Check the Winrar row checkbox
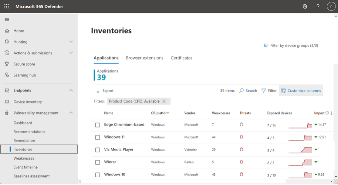The image size is (338, 185). [97, 162]
